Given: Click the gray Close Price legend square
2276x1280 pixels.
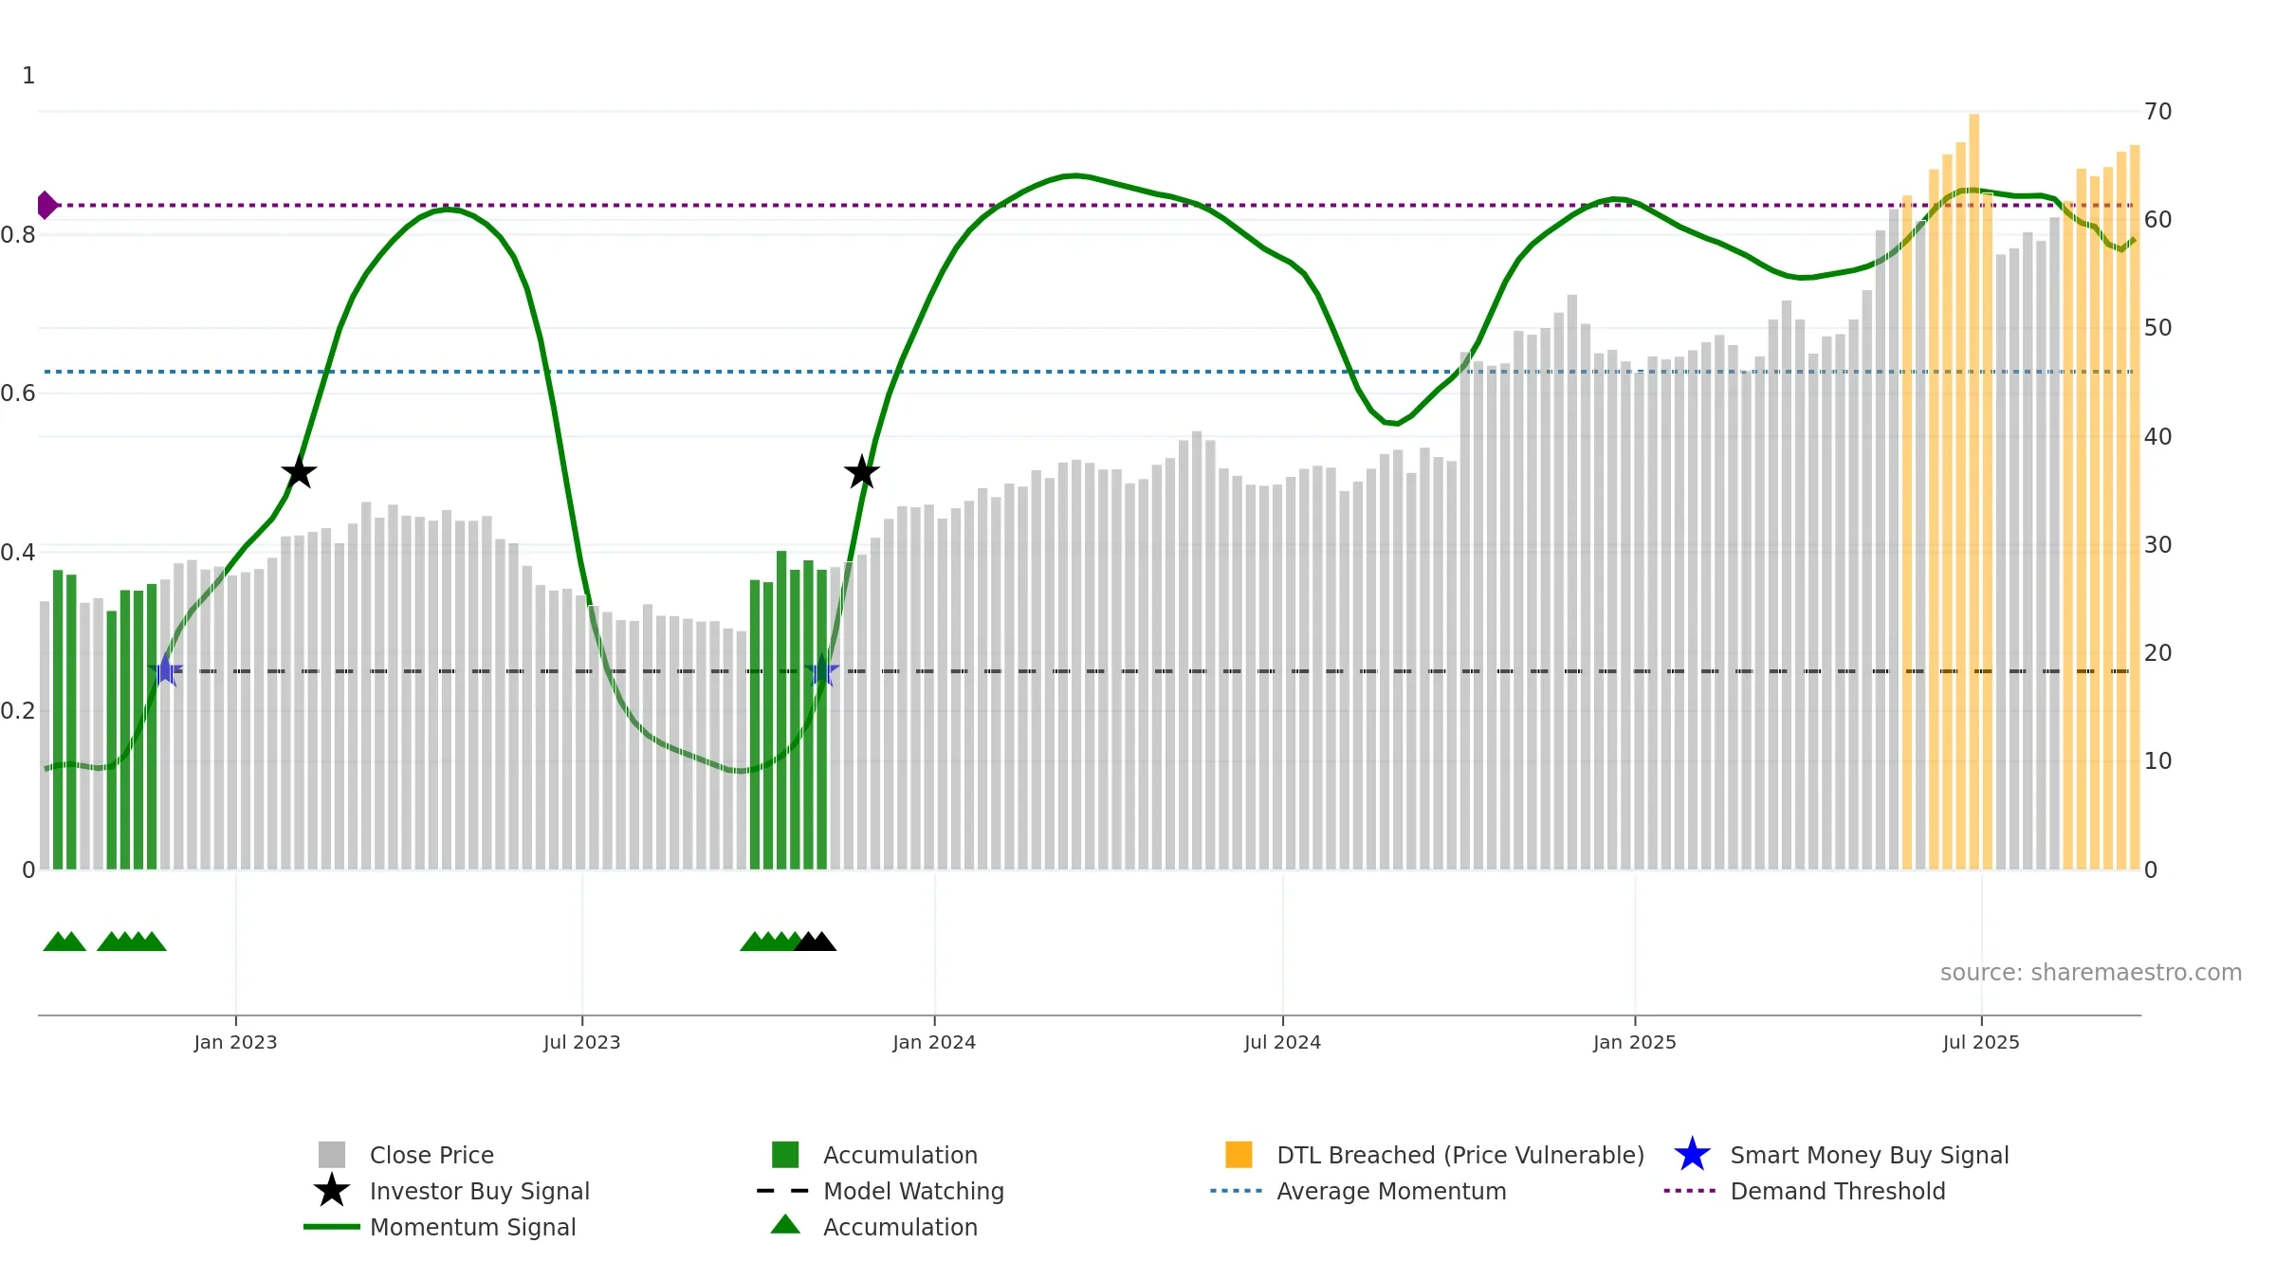Looking at the screenshot, I should pos(332,1155).
